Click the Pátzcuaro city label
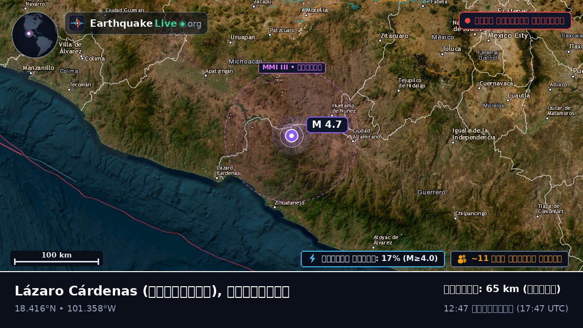 (x=282, y=30)
